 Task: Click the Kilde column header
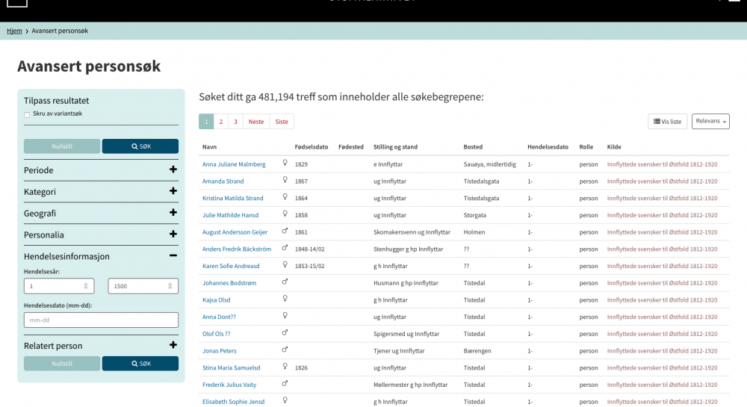click(614, 147)
